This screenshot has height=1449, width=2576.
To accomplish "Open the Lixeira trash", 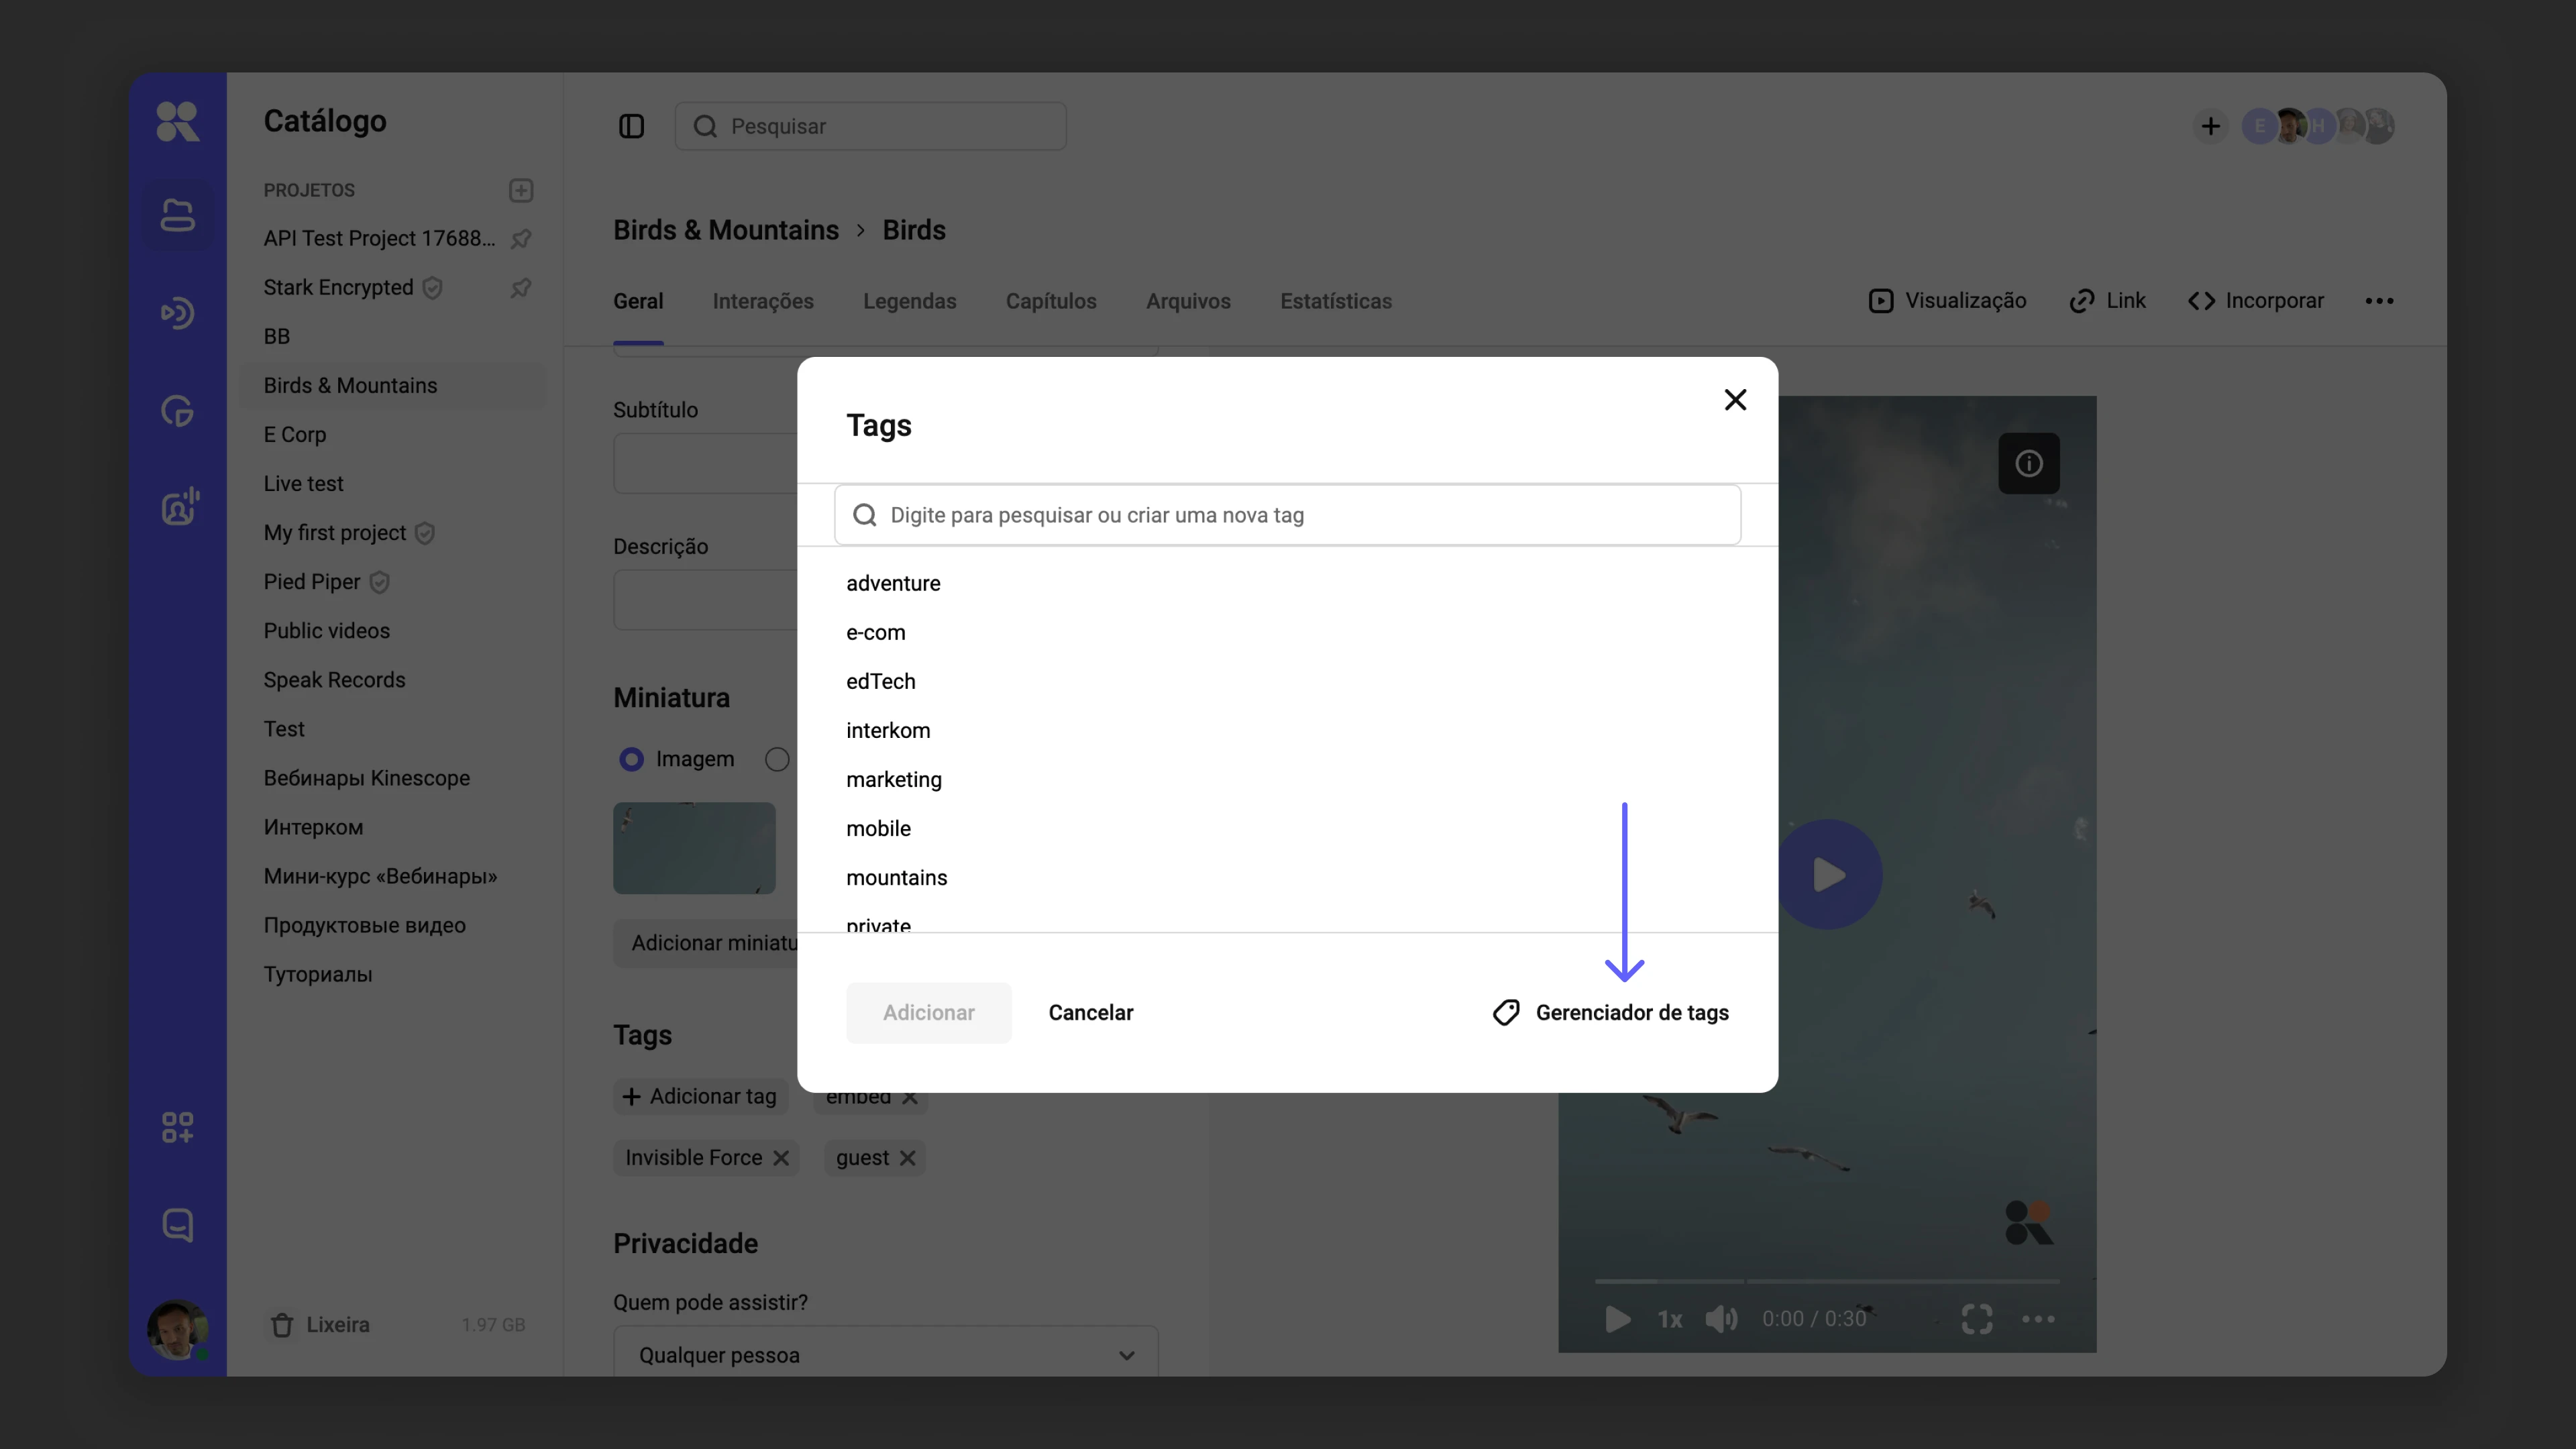I will [x=320, y=1325].
